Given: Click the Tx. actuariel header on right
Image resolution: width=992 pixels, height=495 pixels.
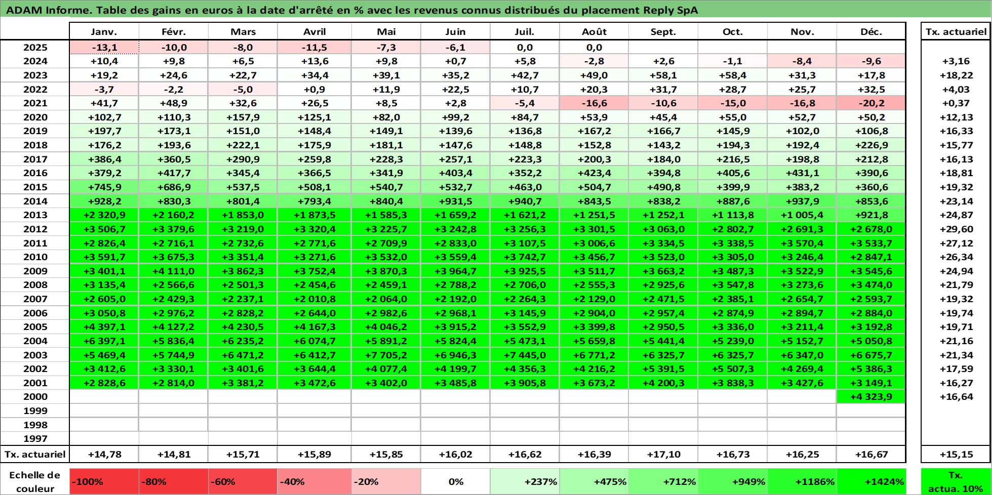Looking at the screenshot, I should [x=956, y=31].
